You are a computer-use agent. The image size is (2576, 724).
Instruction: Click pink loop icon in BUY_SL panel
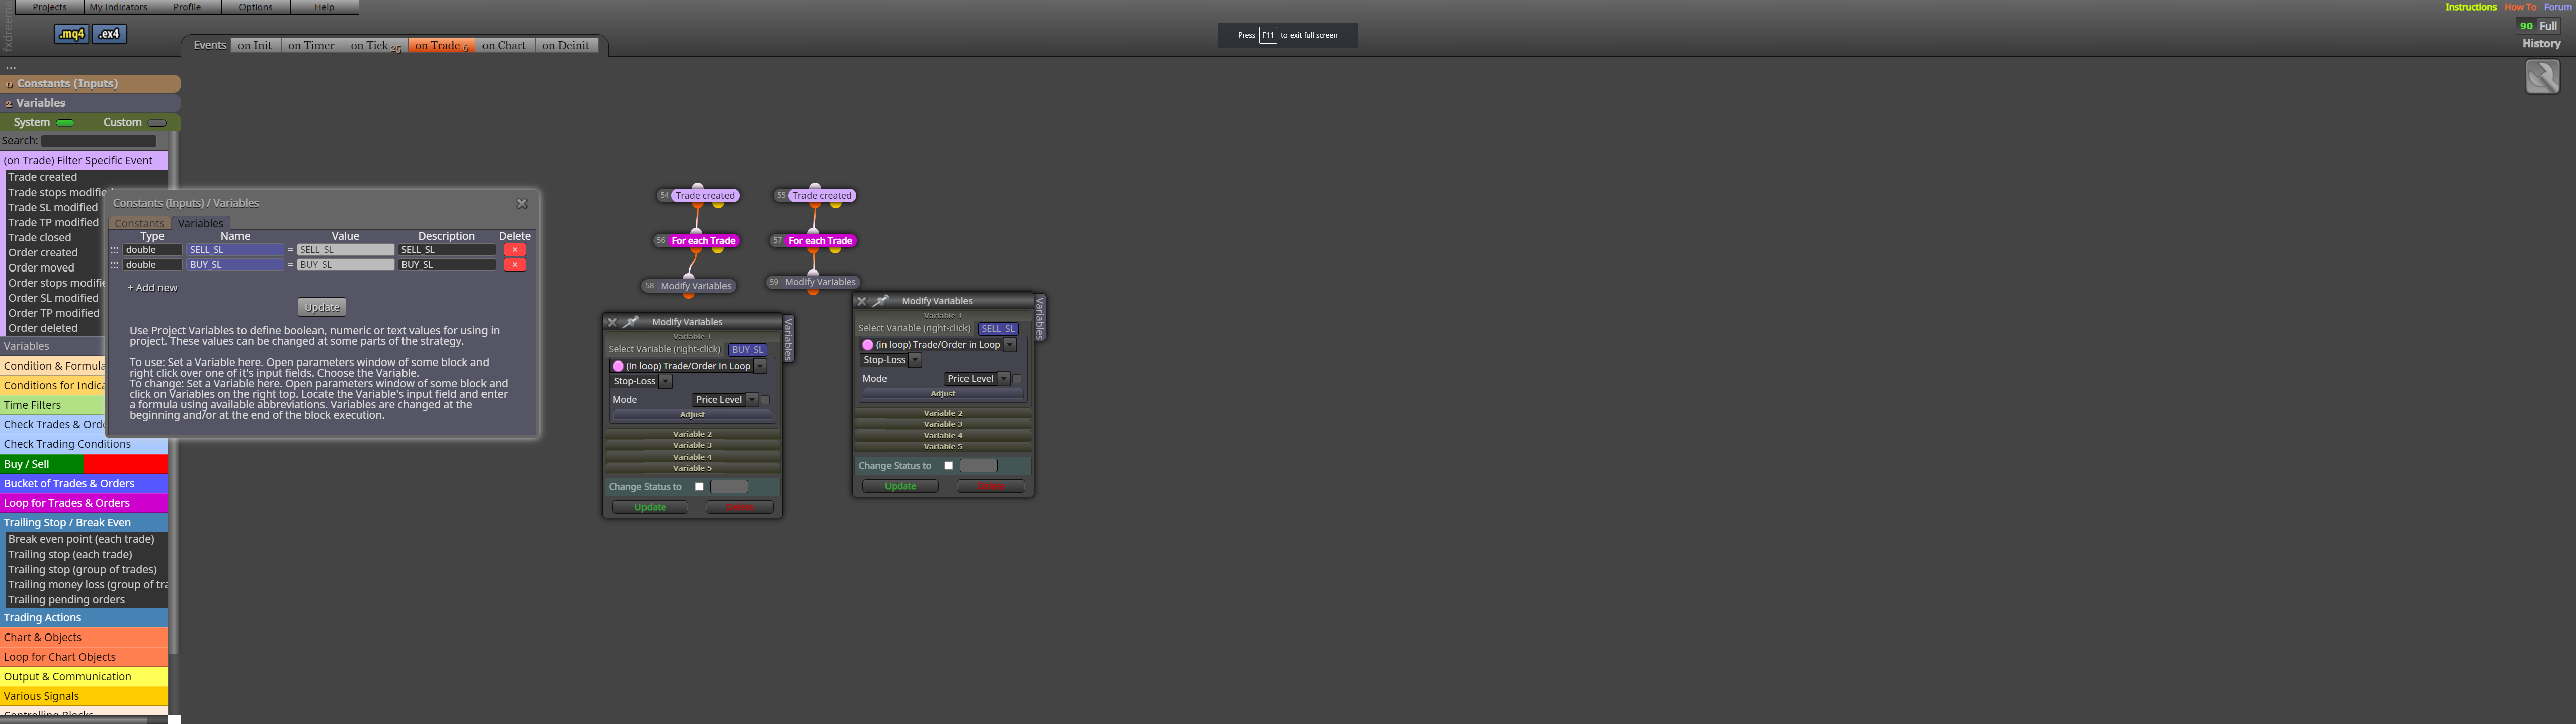(618, 366)
